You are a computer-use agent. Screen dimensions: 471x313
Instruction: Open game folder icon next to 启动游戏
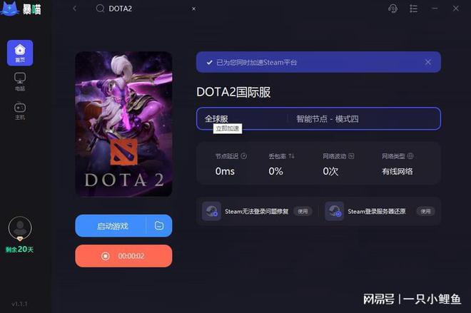coord(159,225)
